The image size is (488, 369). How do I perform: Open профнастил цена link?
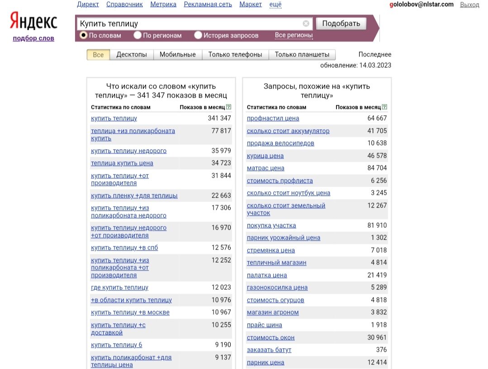(x=273, y=118)
